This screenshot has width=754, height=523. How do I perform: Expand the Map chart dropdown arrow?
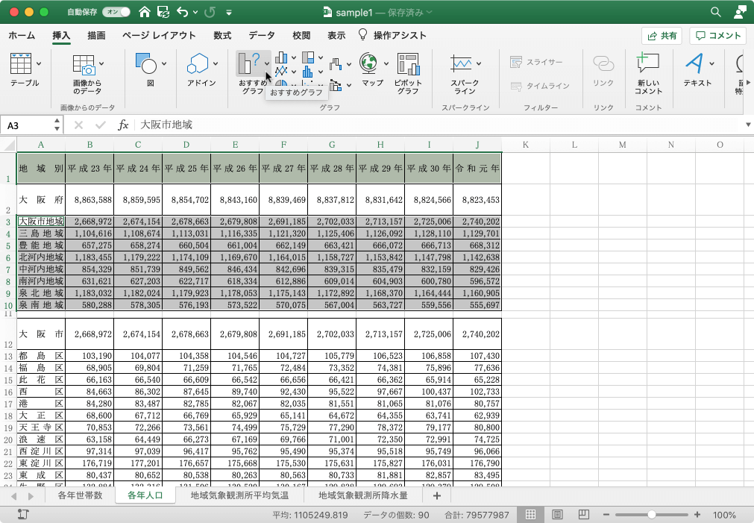tap(386, 63)
